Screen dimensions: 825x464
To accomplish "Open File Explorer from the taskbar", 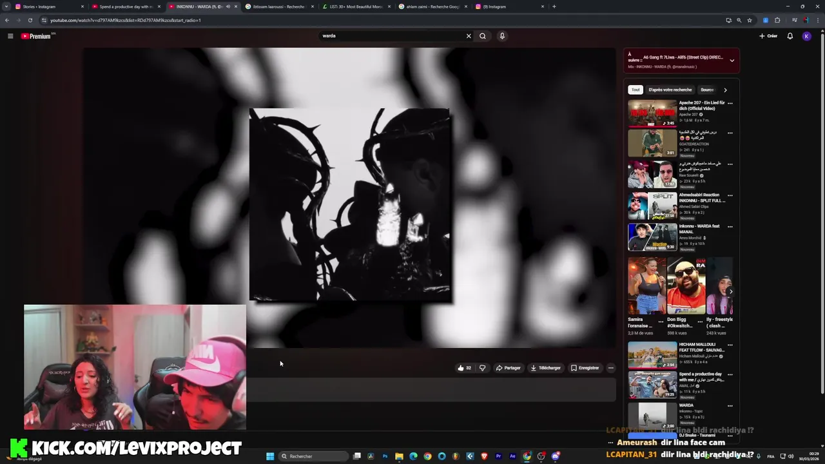I will (399, 456).
